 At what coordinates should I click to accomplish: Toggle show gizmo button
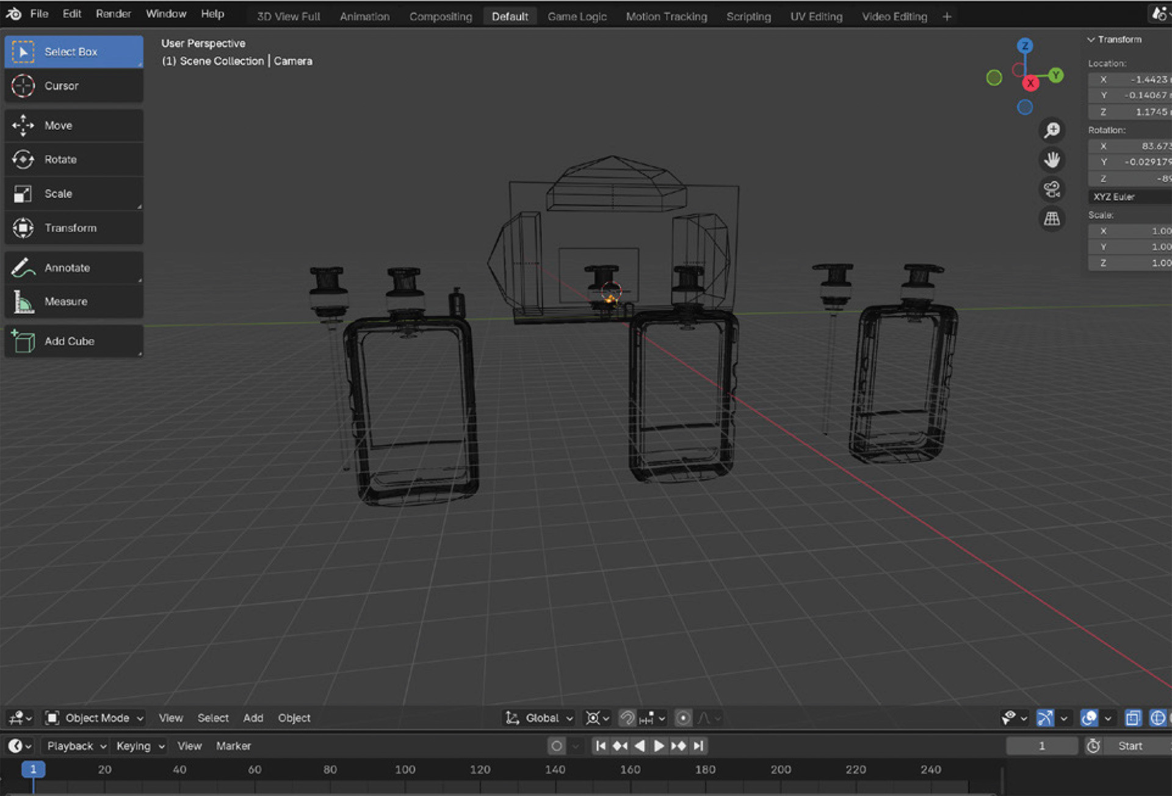pyautogui.click(x=1045, y=718)
